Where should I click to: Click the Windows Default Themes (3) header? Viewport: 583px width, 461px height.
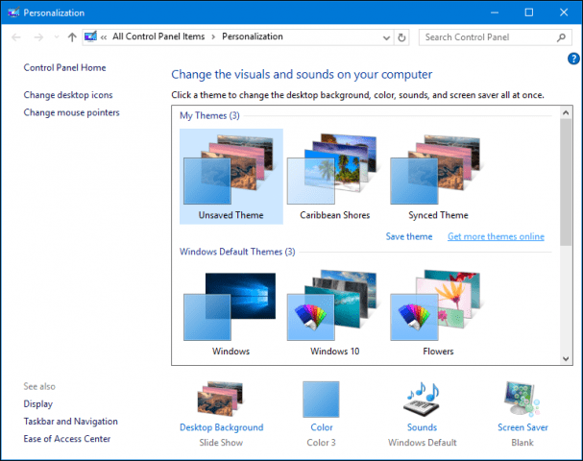[237, 252]
